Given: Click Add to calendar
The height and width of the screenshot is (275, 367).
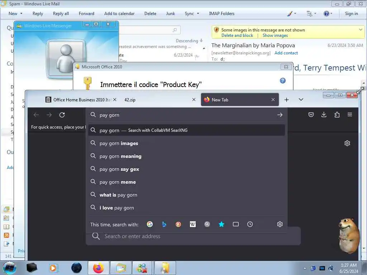Looking at the screenshot, I should coord(119,14).
